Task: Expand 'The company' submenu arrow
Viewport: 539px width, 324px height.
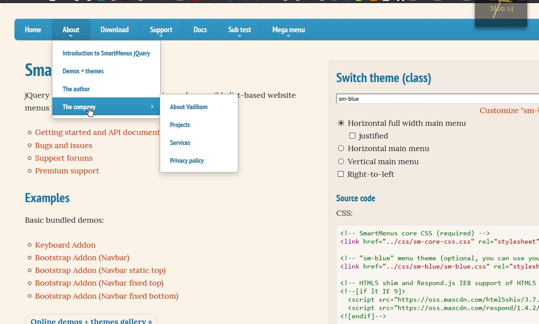Action: pyautogui.click(x=152, y=107)
